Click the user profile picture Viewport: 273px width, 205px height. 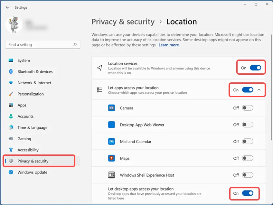point(14,25)
